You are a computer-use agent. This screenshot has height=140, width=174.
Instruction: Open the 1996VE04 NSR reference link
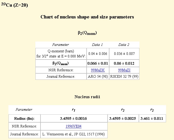coord(74,126)
